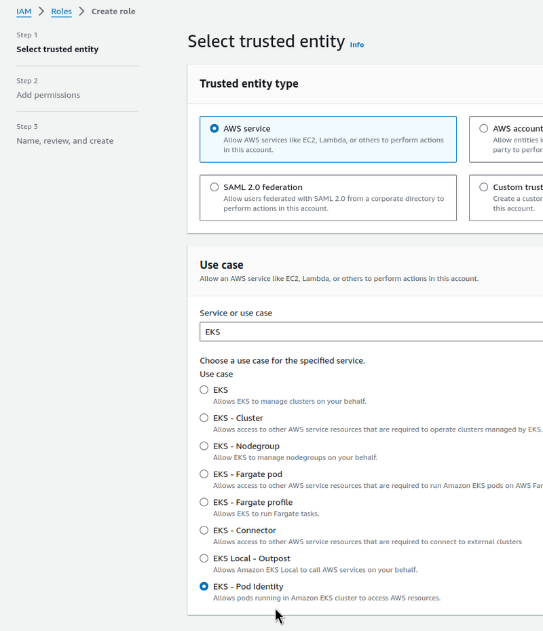Select the EKS - Fargate profile option
This screenshot has height=631, width=543.
pos(204,502)
